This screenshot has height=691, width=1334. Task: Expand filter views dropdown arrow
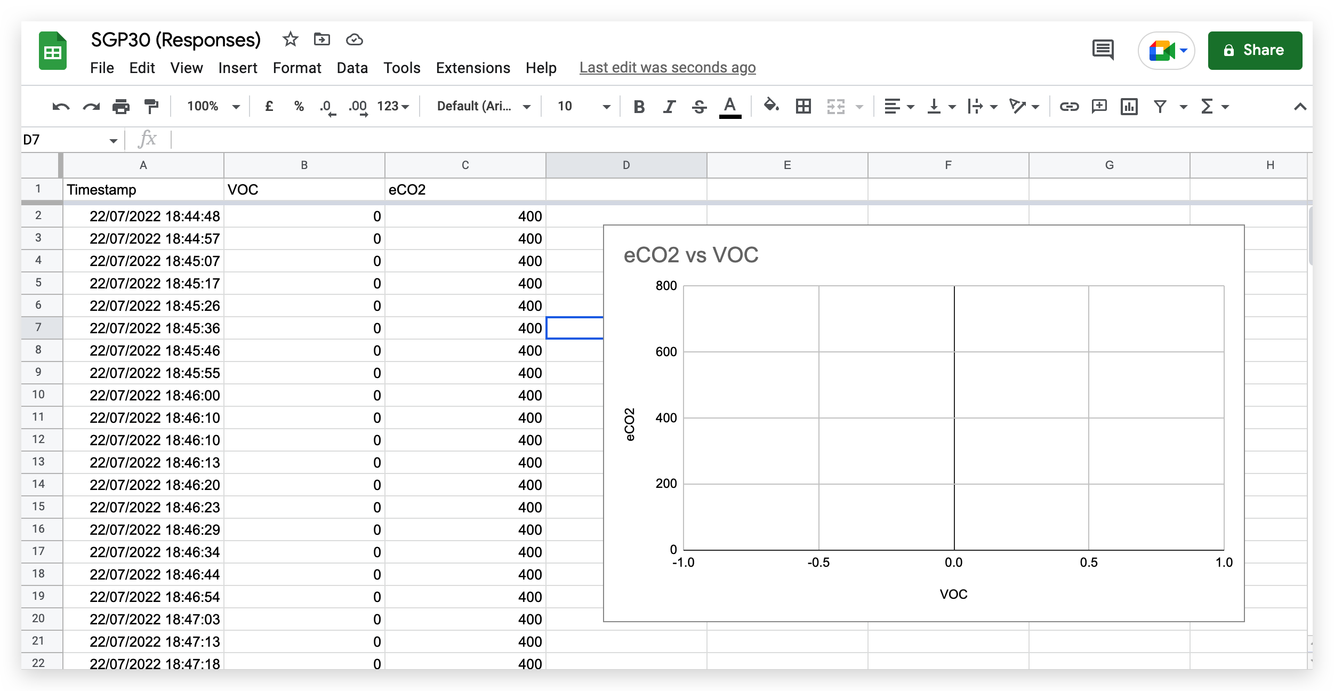coord(1183,107)
